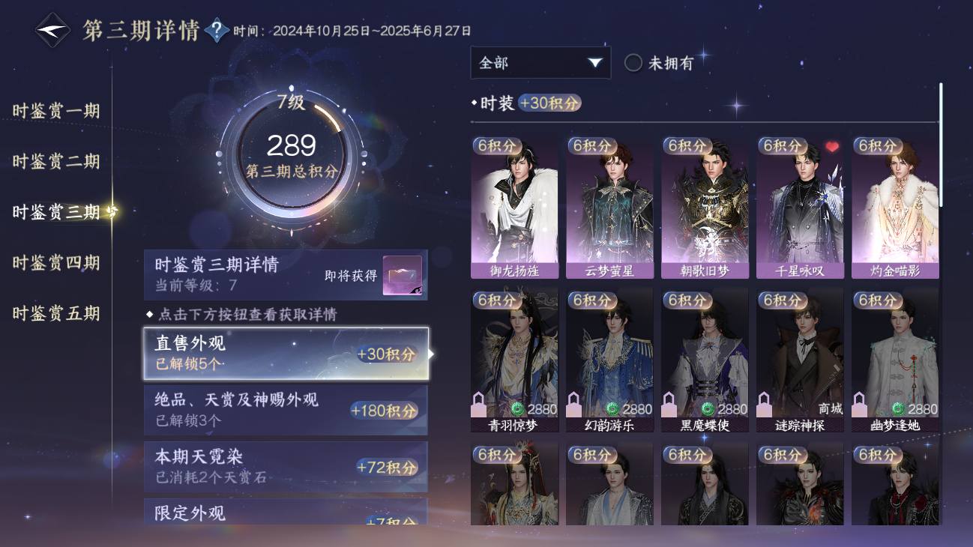The width and height of the screenshot is (973, 547).
Task: Open the 全部 filter dropdown
Action: (540, 63)
